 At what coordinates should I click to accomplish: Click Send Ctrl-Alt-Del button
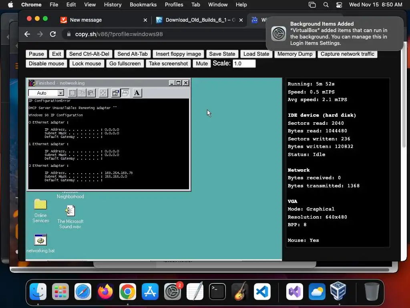click(89, 54)
